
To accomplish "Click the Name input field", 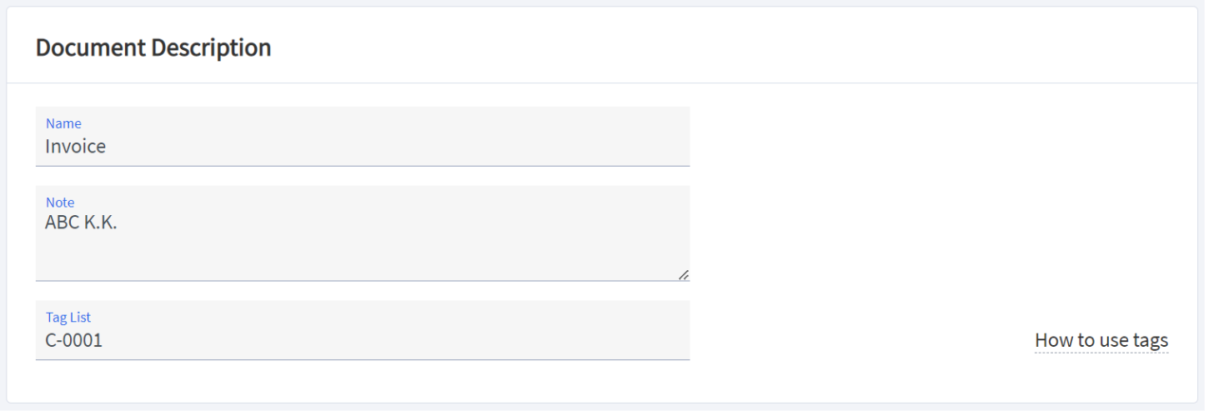I will [x=363, y=137].
